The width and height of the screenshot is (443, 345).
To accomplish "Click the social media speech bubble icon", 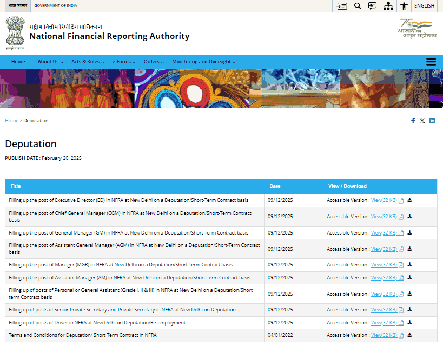I will point(372,6).
